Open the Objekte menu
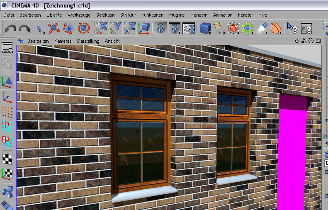 (54, 15)
